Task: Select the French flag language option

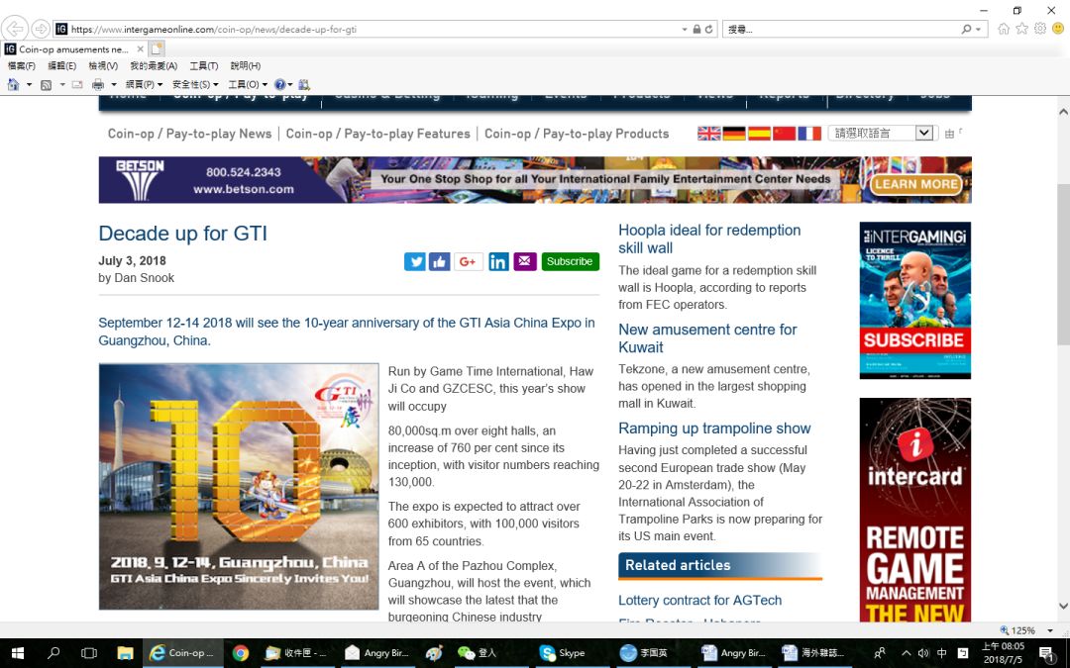Action: point(809,134)
